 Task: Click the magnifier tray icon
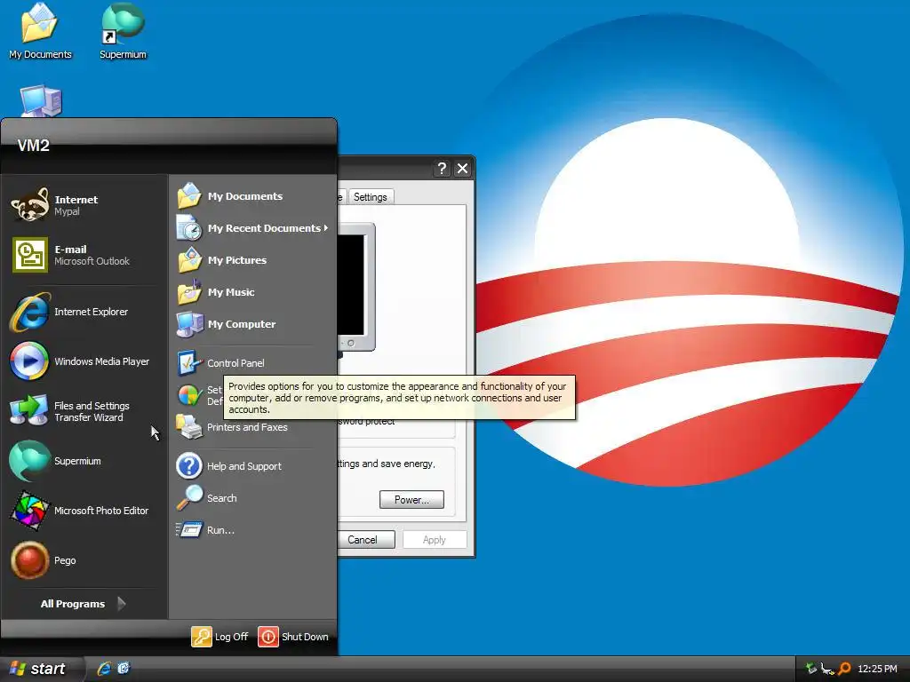coord(844,669)
